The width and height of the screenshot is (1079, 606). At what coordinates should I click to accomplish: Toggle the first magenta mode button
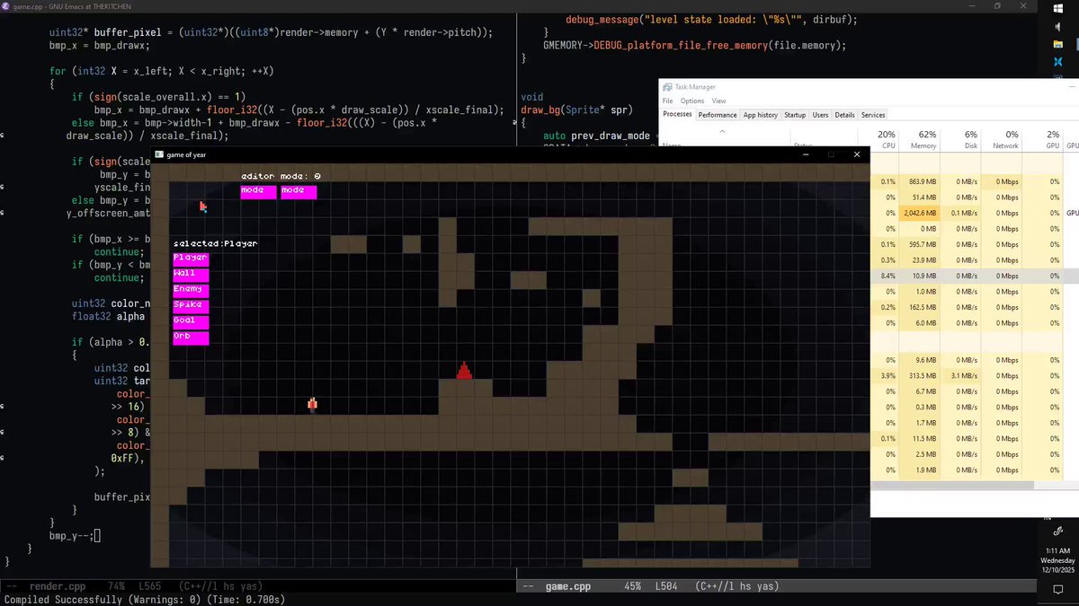pos(258,191)
